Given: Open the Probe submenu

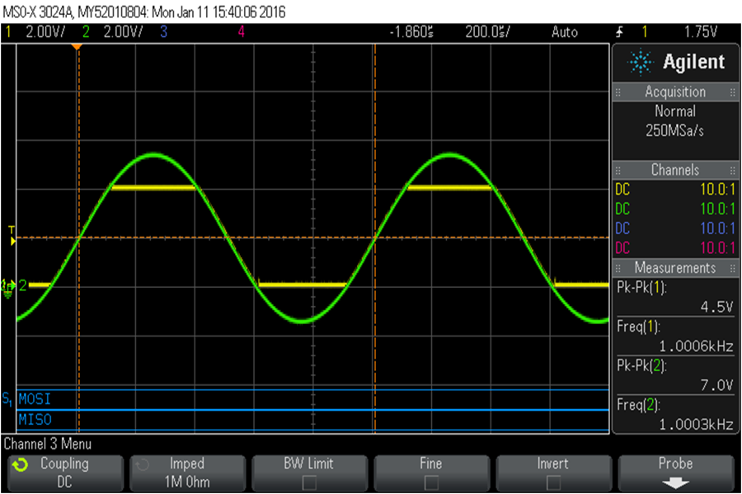Looking at the screenshot, I should (676, 473).
